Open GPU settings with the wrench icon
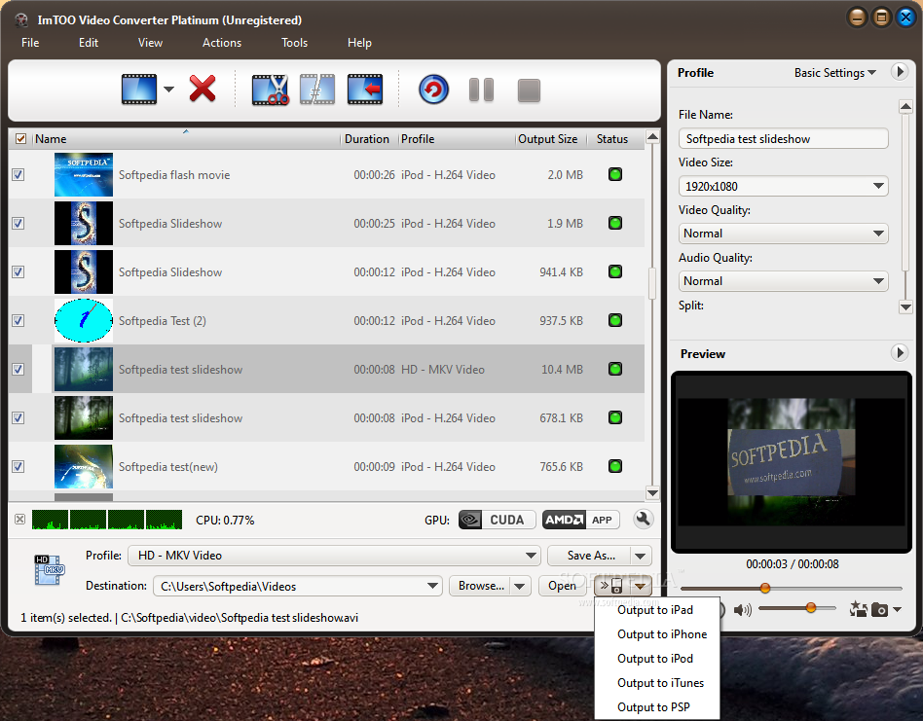 click(644, 519)
